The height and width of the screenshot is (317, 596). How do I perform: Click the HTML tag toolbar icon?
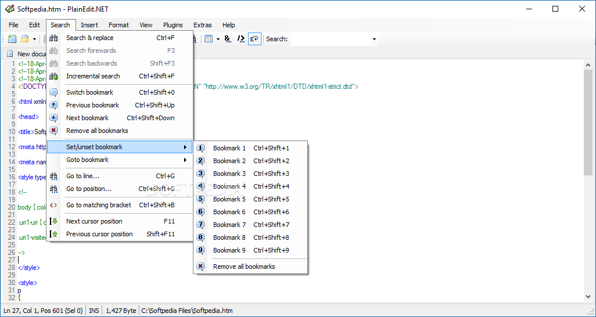(240, 39)
